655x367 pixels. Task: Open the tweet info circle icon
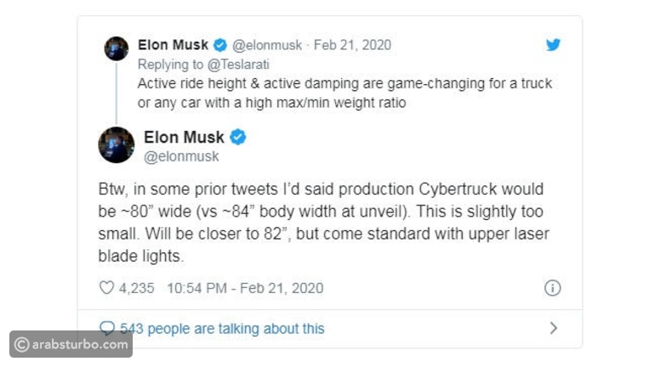(552, 288)
